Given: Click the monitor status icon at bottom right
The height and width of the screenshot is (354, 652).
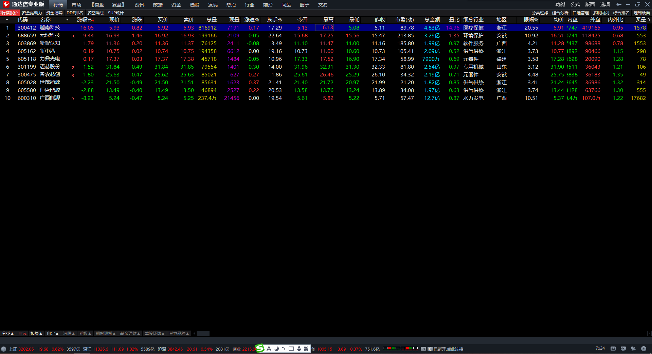Looking at the screenshot, I should (x=623, y=349).
